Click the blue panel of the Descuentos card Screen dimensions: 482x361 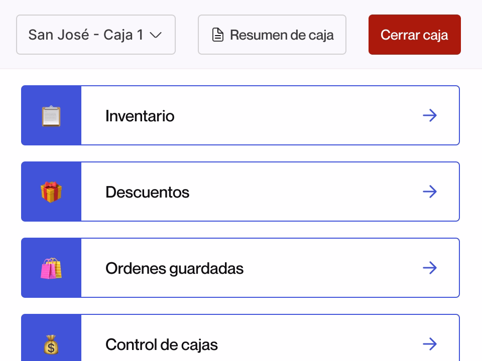click(51, 192)
